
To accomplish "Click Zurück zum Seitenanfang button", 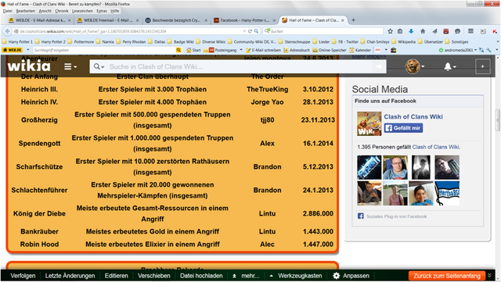I will click(447, 276).
